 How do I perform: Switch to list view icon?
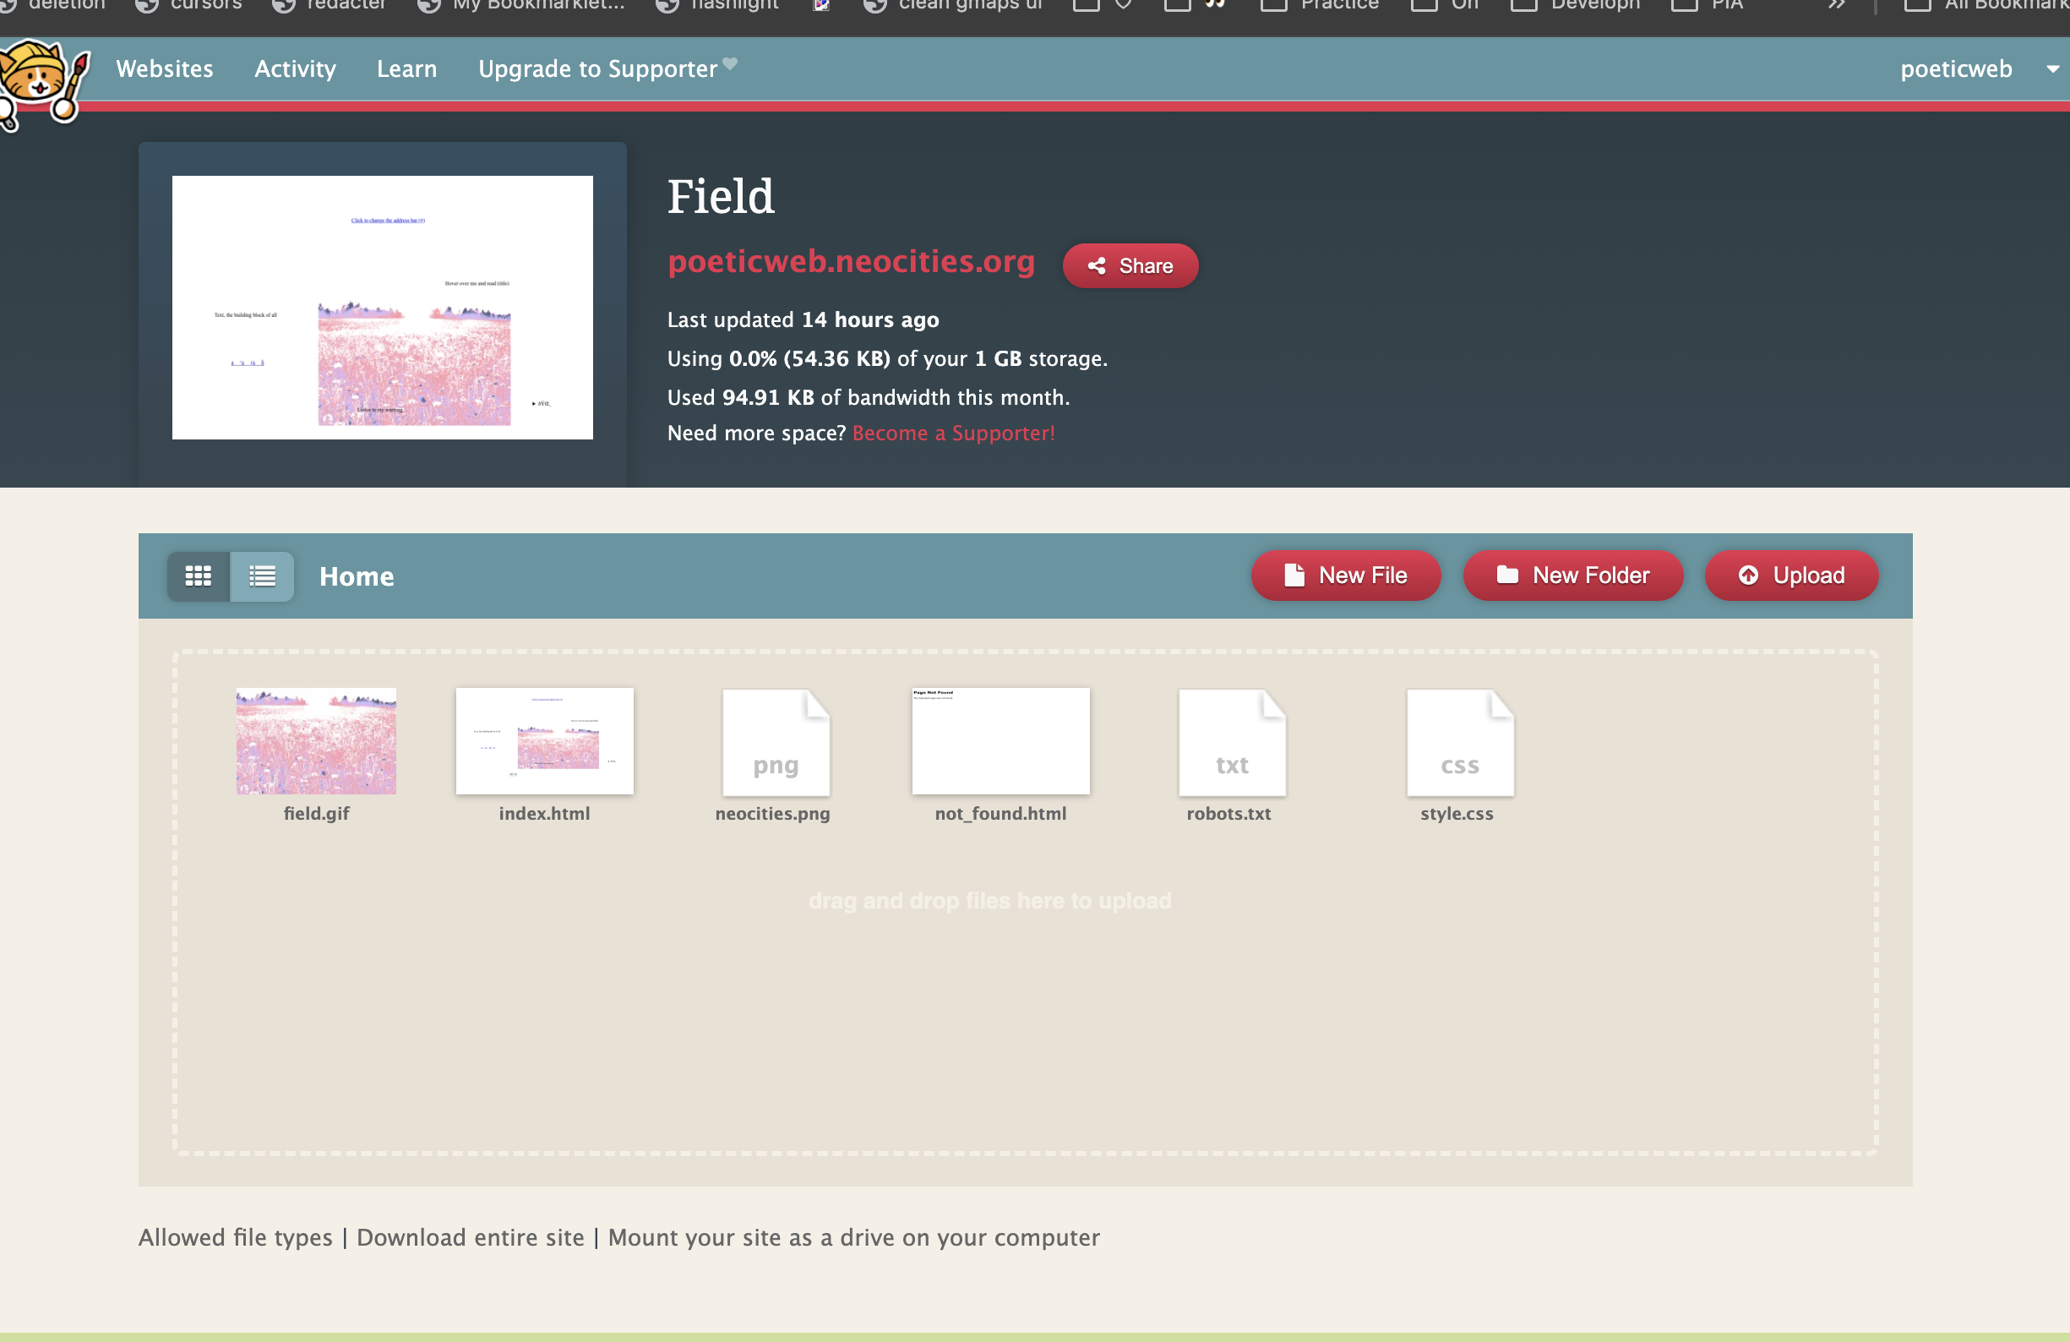(x=262, y=576)
